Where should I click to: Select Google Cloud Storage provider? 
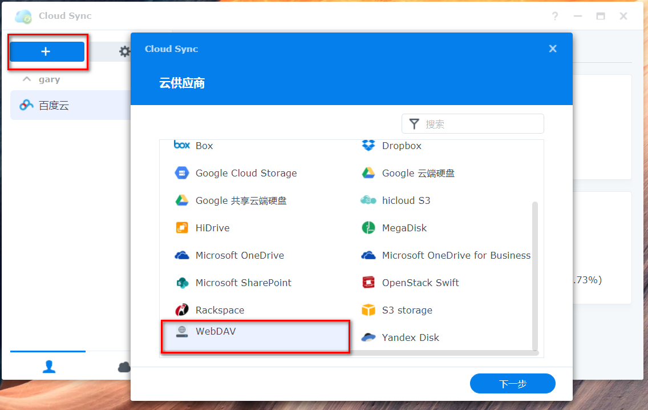pyautogui.click(x=245, y=173)
